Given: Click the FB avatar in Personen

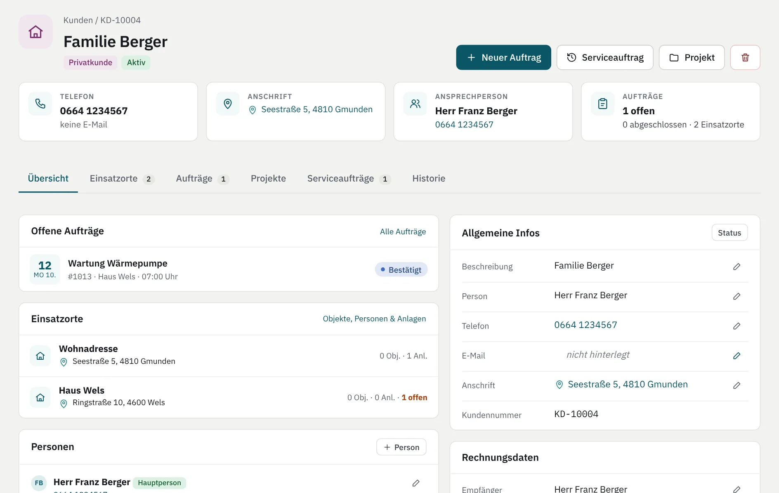Looking at the screenshot, I should coord(39,483).
